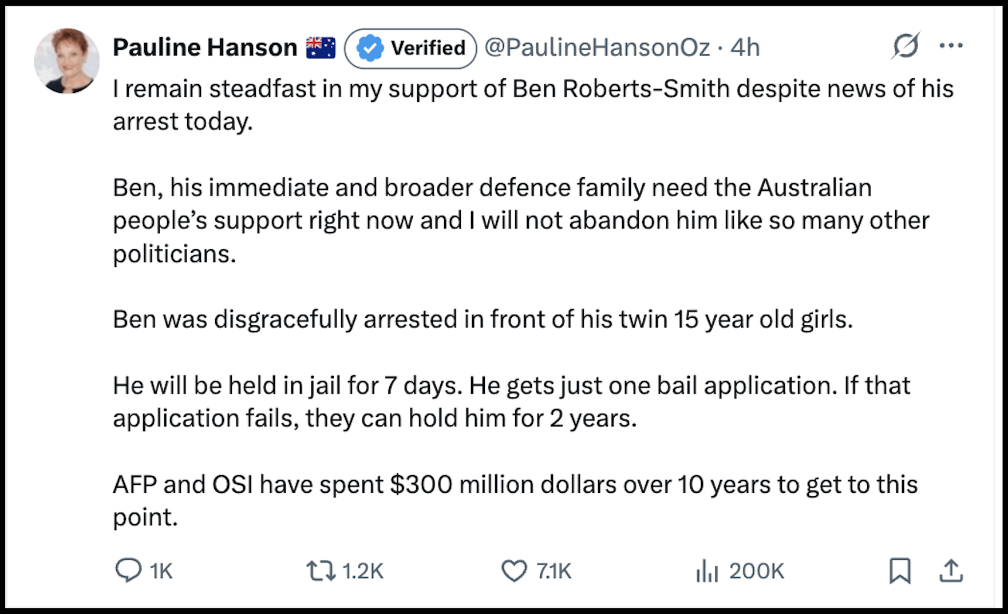The width and height of the screenshot is (1008, 614).
Task: Click the Grok slashed-circle icon
Action: 906,46
